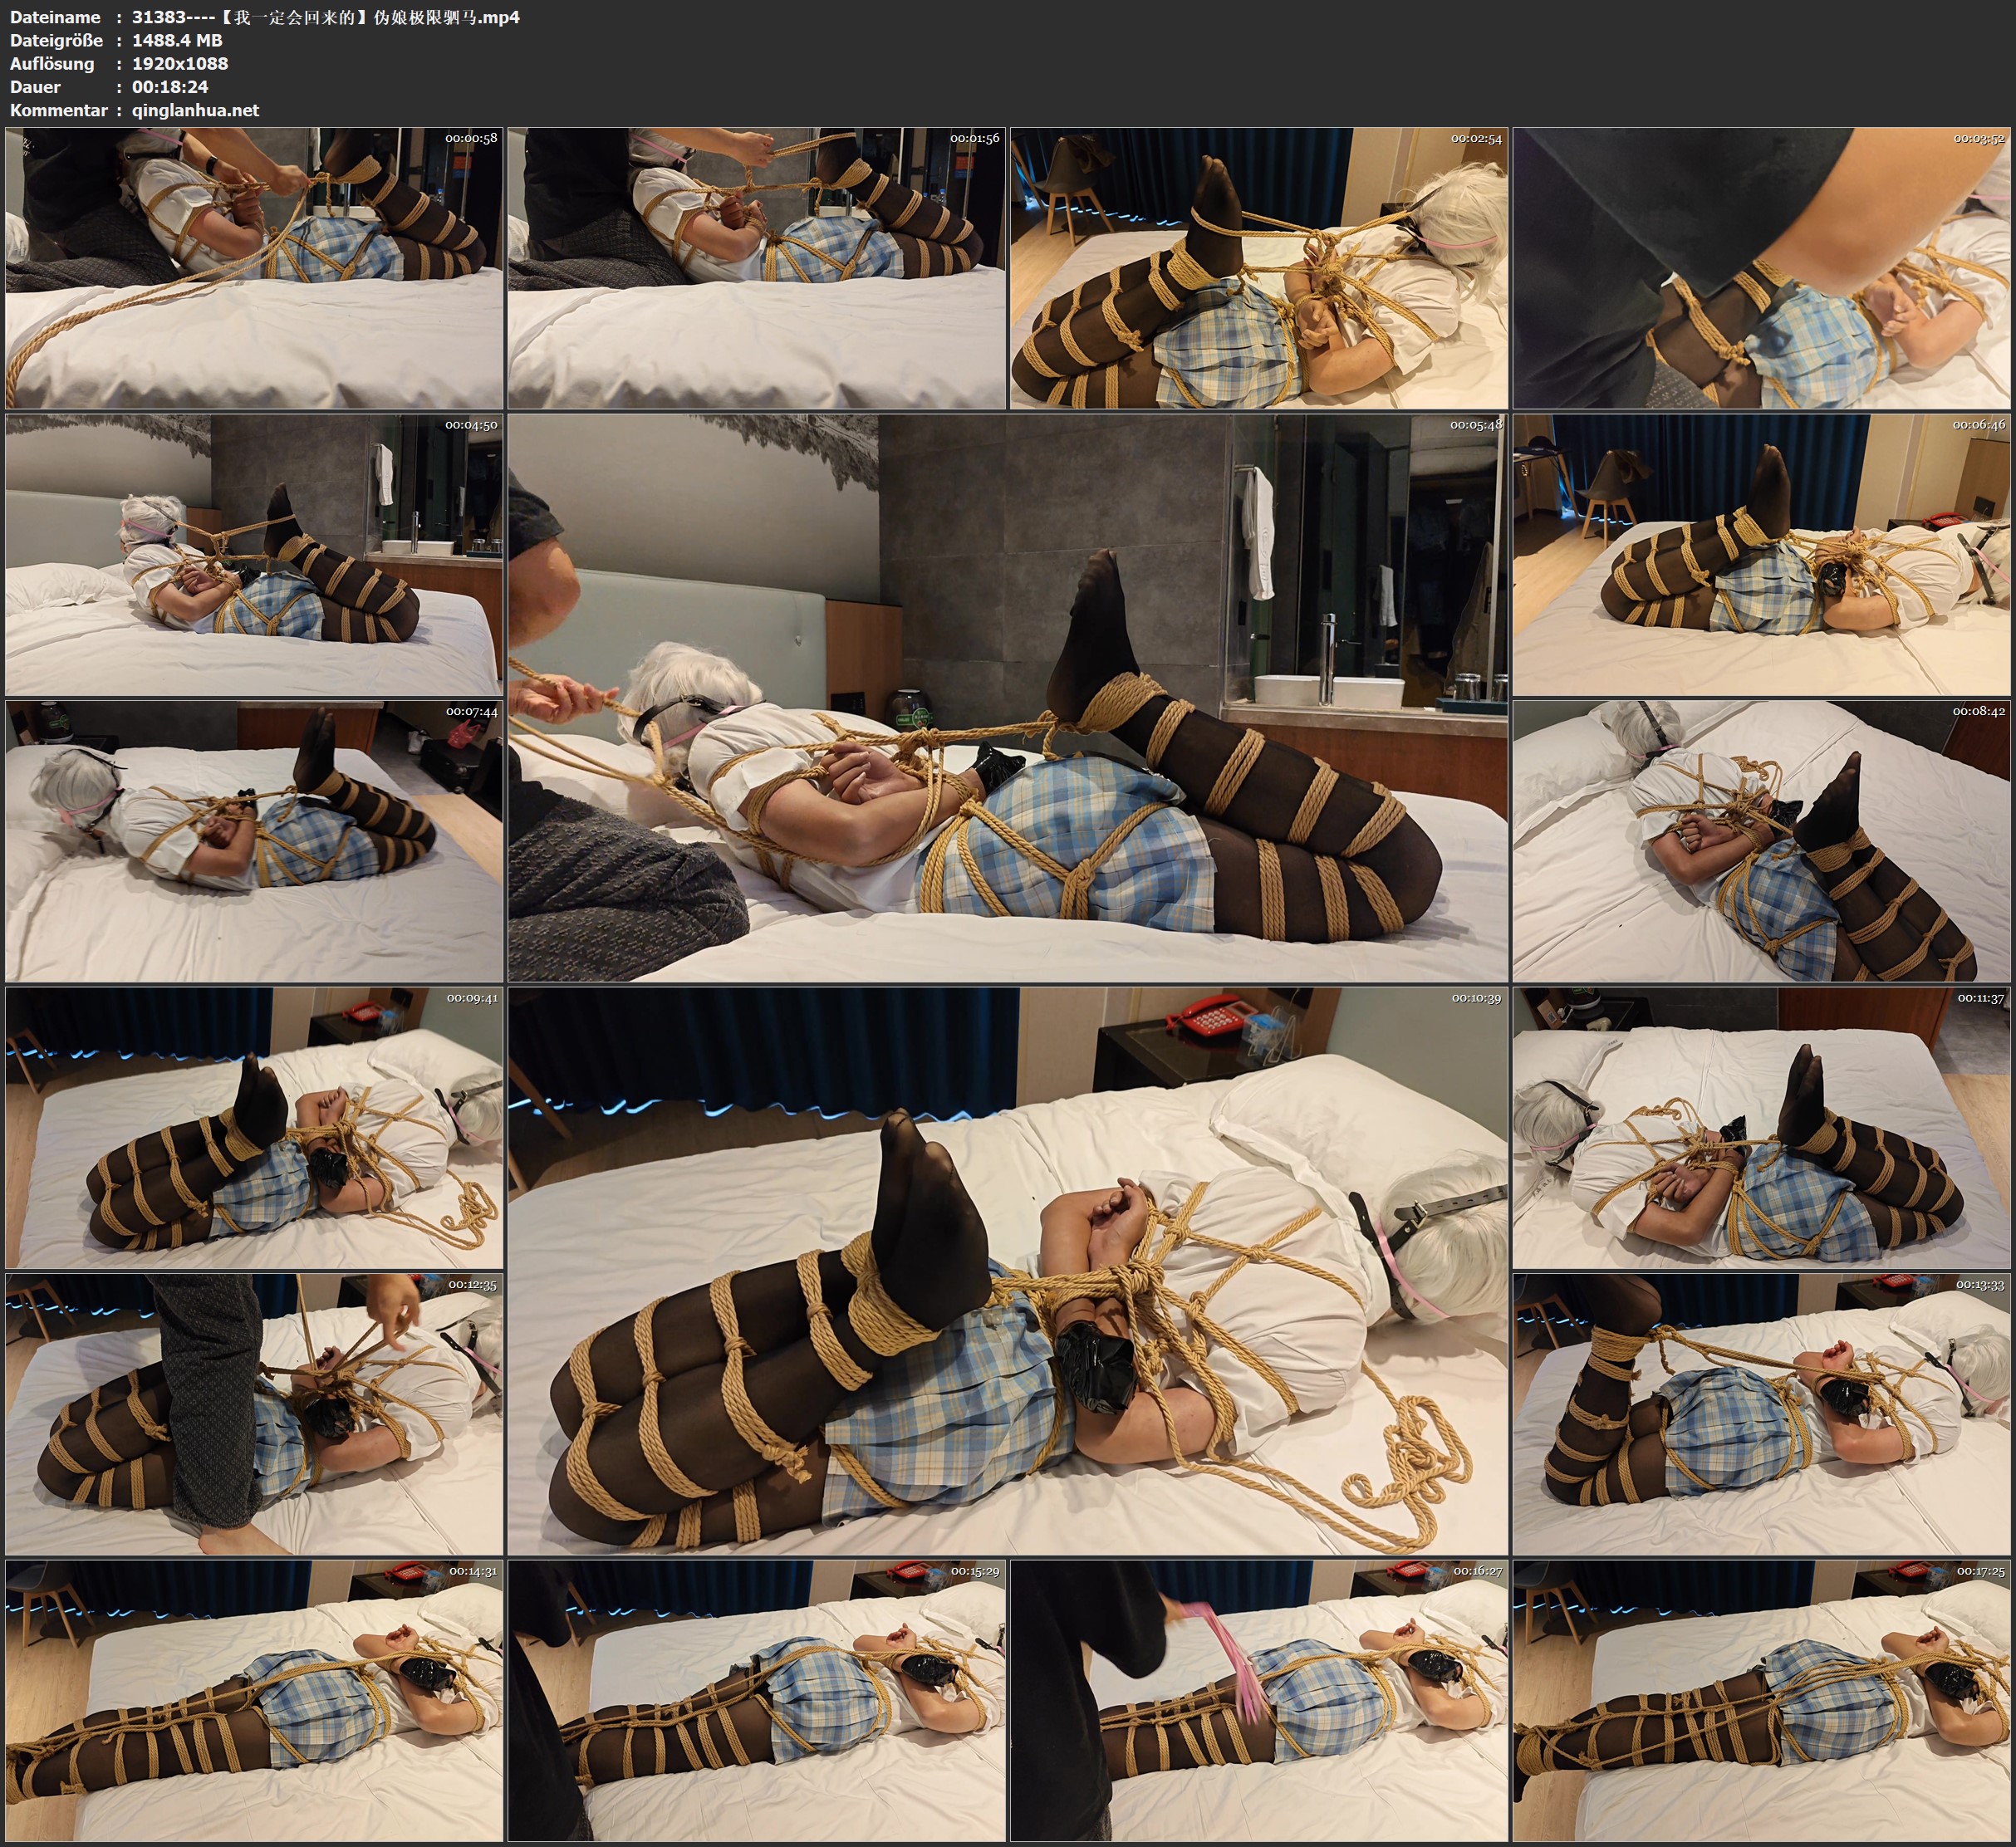This screenshot has width=2016, height=1847.
Task: Select the thumbnail marked 00:16:27
Action: tap(1259, 1701)
